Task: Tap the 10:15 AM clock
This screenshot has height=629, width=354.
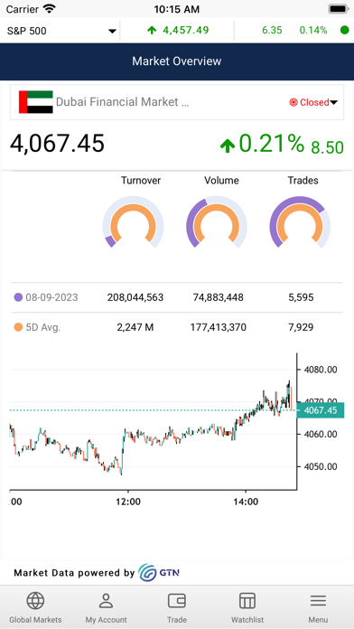Action: pyautogui.click(x=176, y=9)
